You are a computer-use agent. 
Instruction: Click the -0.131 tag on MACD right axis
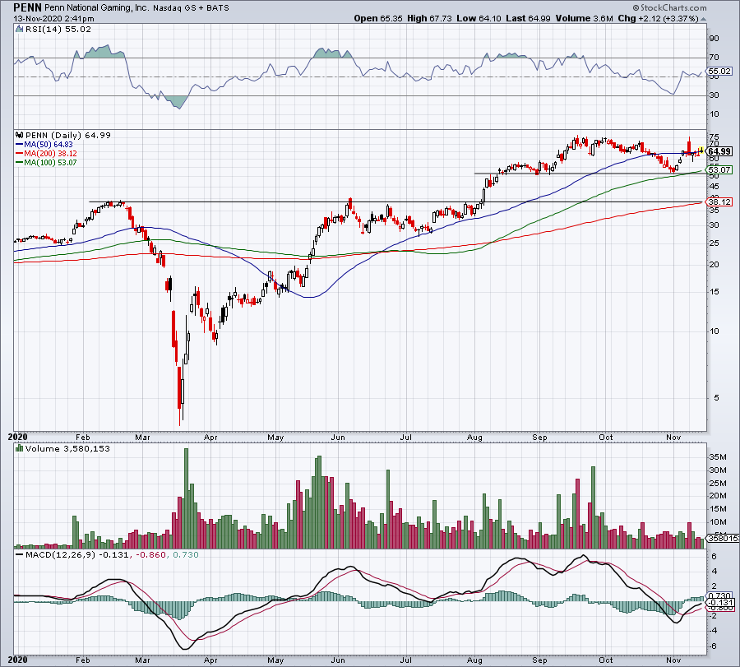(x=721, y=603)
